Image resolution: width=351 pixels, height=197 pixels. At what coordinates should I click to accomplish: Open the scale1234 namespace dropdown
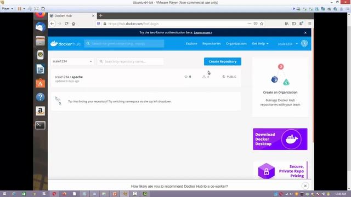click(x=72, y=61)
